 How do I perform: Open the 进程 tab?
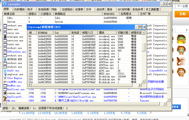(6, 9)
